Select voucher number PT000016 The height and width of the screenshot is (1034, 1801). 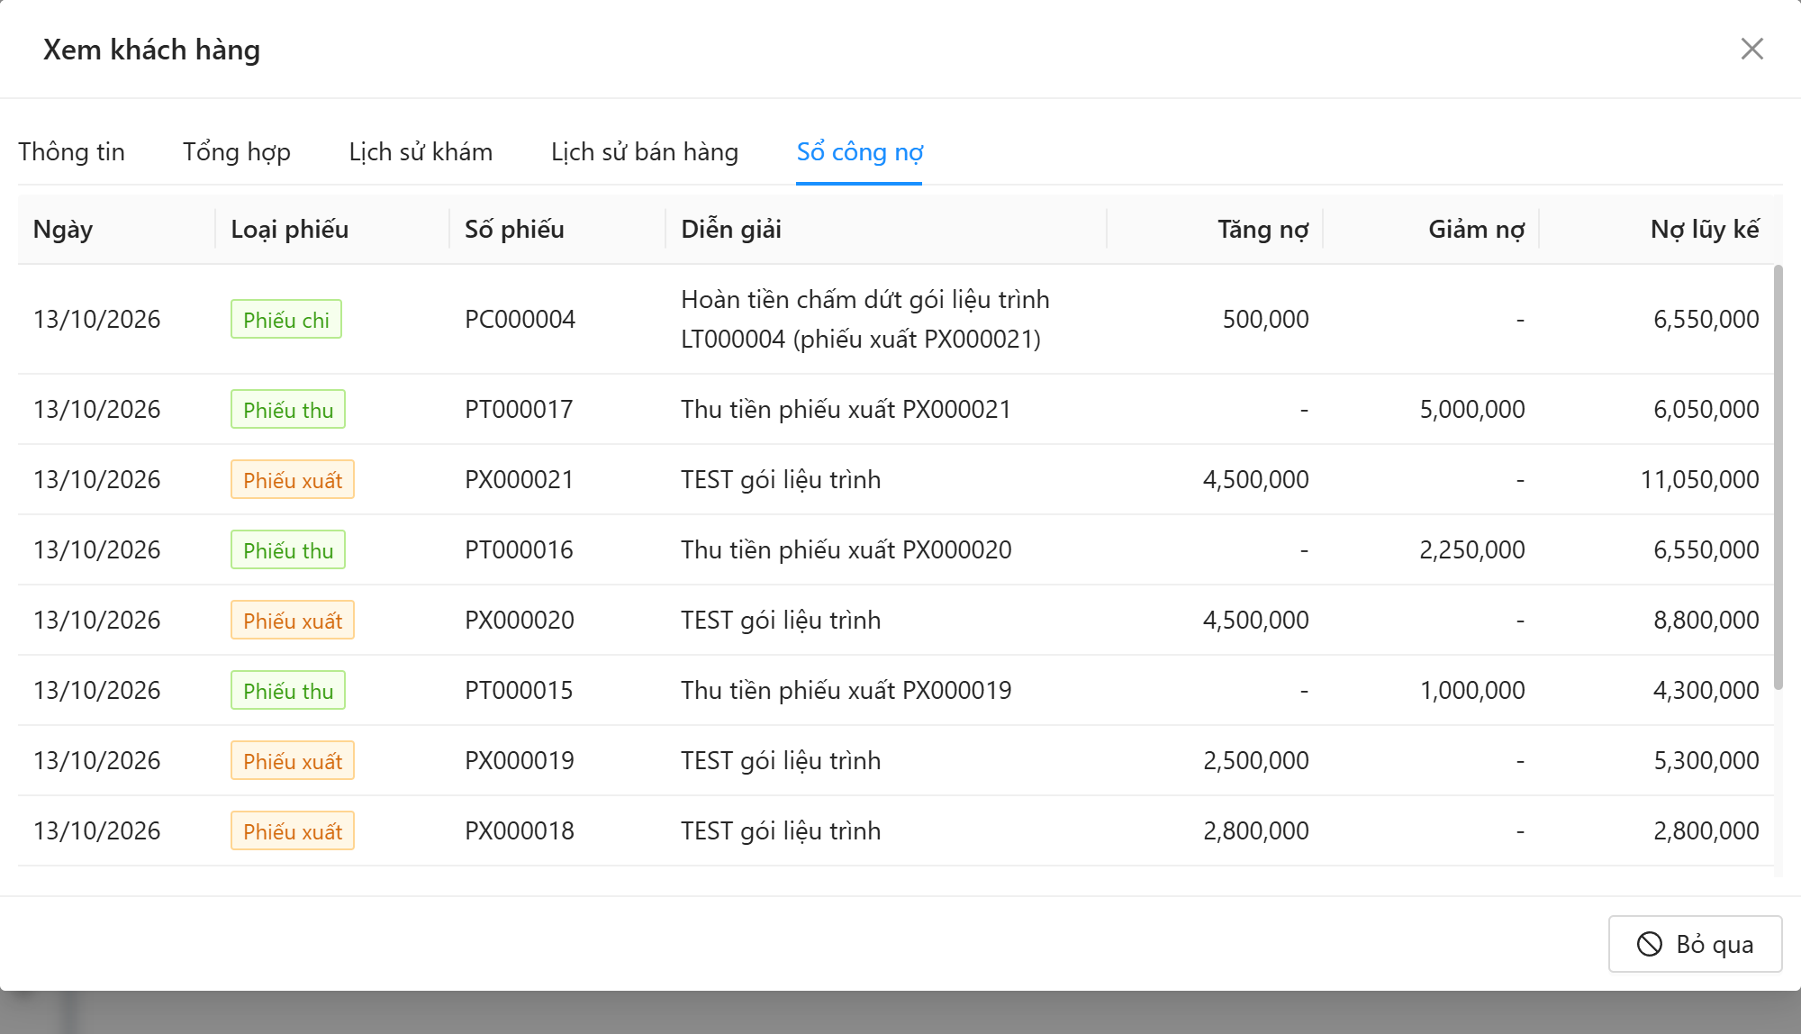click(519, 550)
